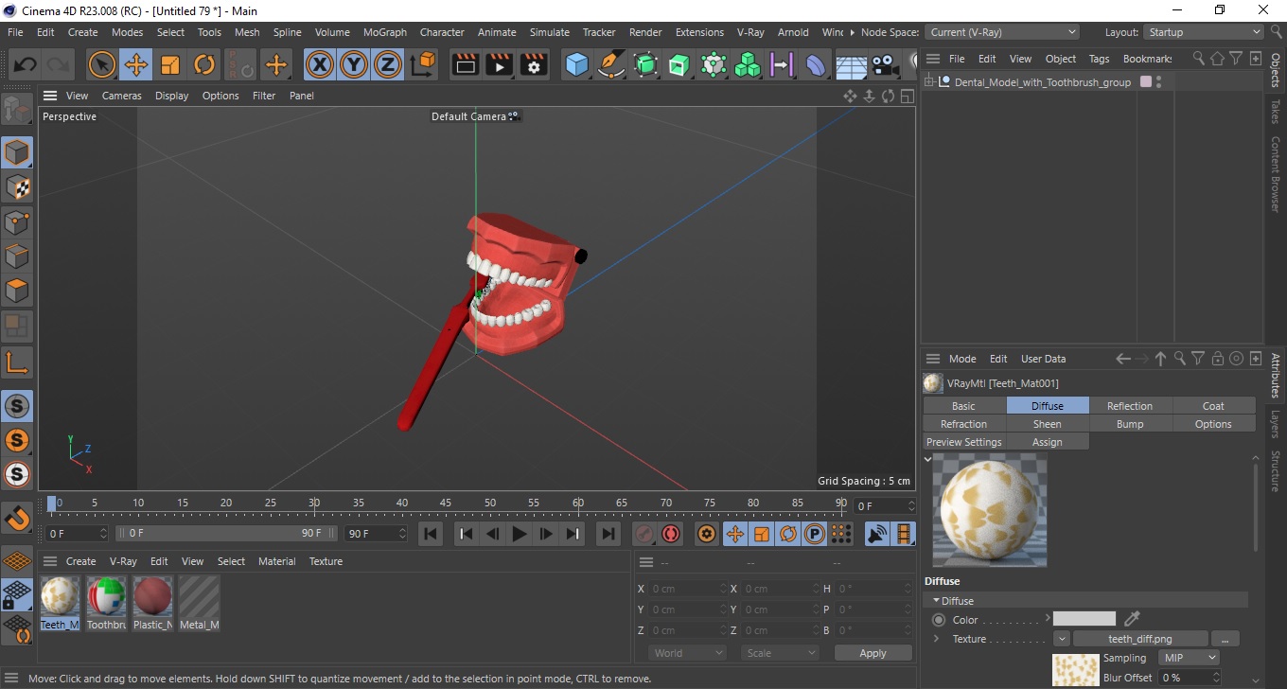Play the animation forward

pos(520,534)
